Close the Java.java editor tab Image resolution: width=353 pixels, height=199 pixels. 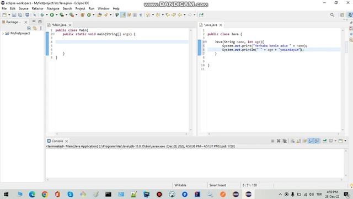coord(221,25)
